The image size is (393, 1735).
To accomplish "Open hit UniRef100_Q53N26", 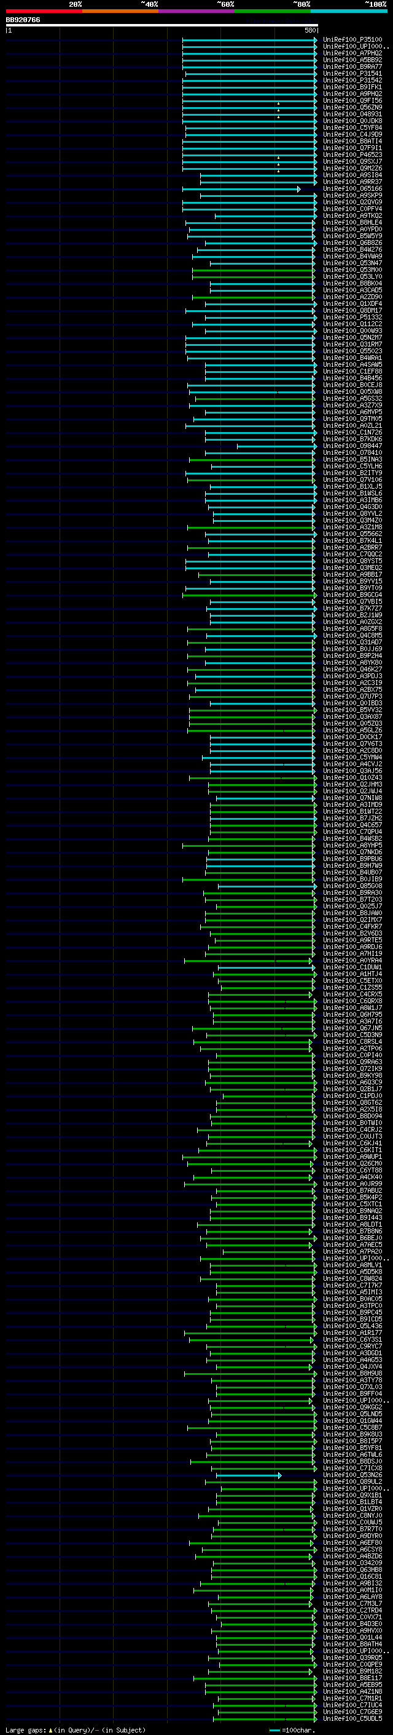I will click(352, 1475).
